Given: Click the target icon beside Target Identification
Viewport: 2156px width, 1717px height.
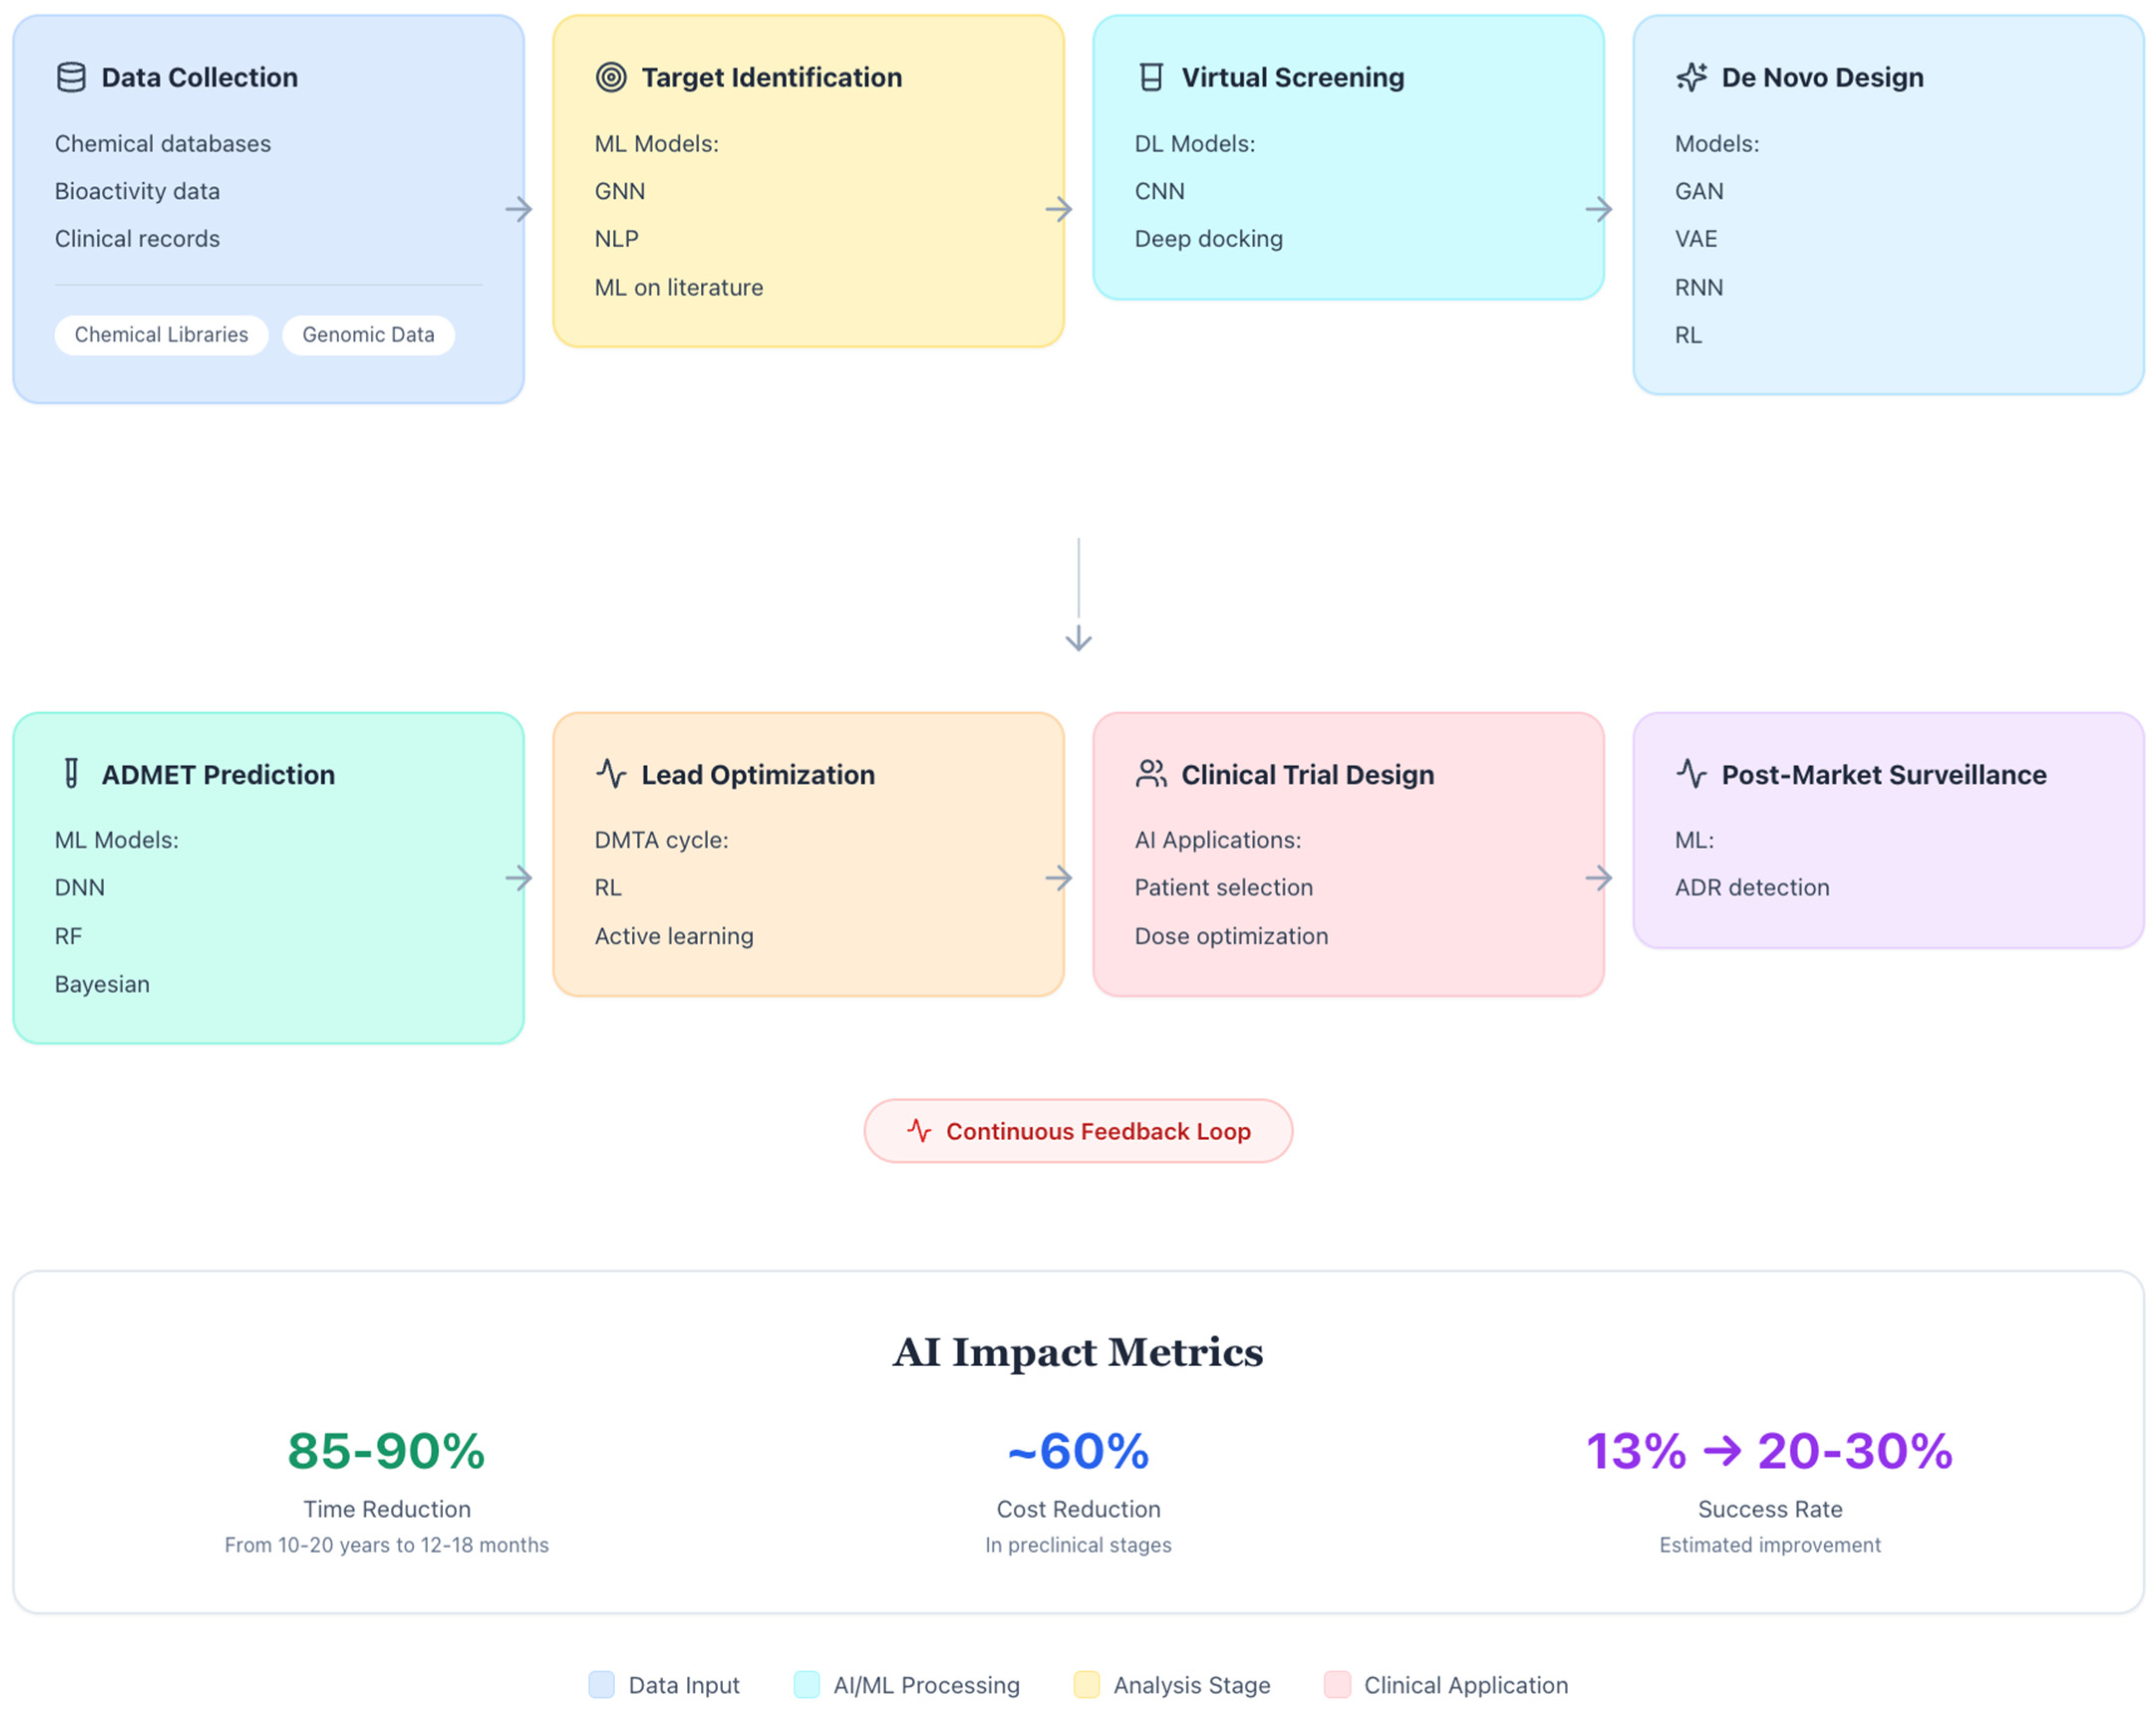Looking at the screenshot, I should pyautogui.click(x=611, y=77).
